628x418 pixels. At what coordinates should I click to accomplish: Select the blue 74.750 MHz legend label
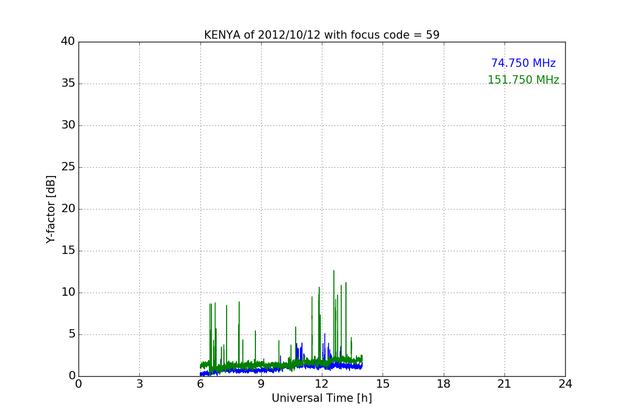click(x=523, y=63)
